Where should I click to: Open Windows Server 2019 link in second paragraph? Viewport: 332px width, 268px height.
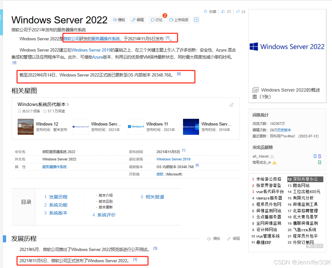pyautogui.click(x=91, y=50)
